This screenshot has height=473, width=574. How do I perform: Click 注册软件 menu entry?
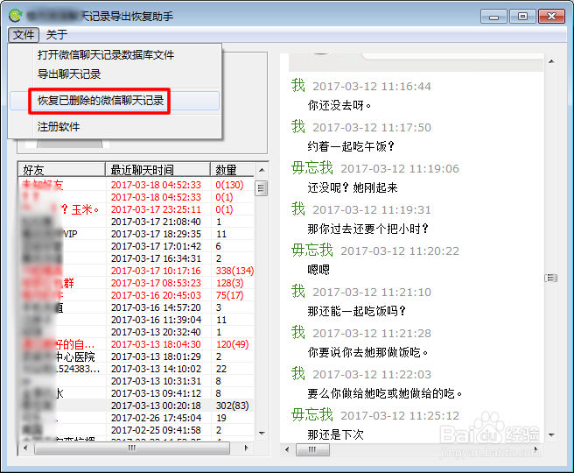(x=59, y=127)
